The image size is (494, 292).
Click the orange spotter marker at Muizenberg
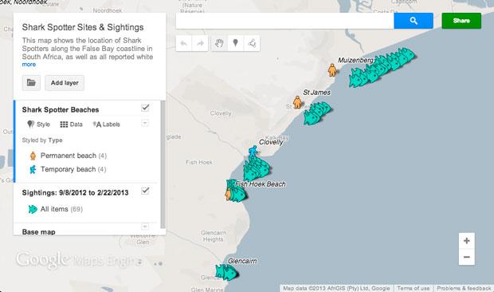331,70
